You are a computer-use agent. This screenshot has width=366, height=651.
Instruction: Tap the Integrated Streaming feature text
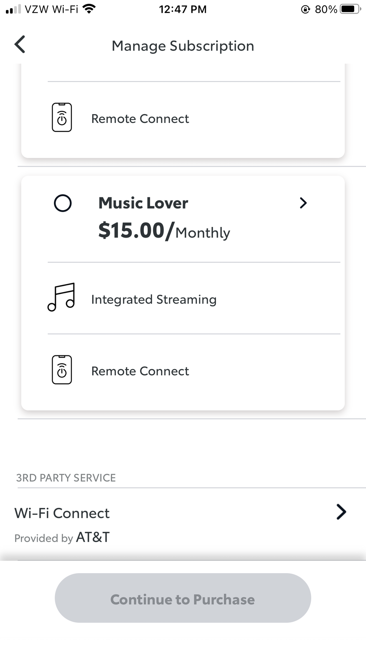click(x=154, y=300)
